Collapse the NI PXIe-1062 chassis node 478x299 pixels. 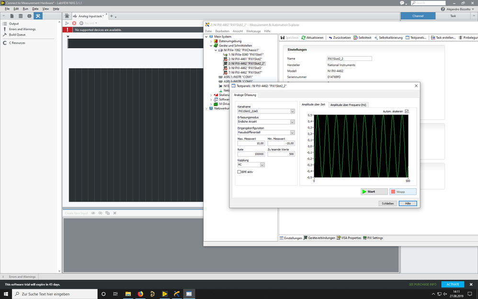216,50
